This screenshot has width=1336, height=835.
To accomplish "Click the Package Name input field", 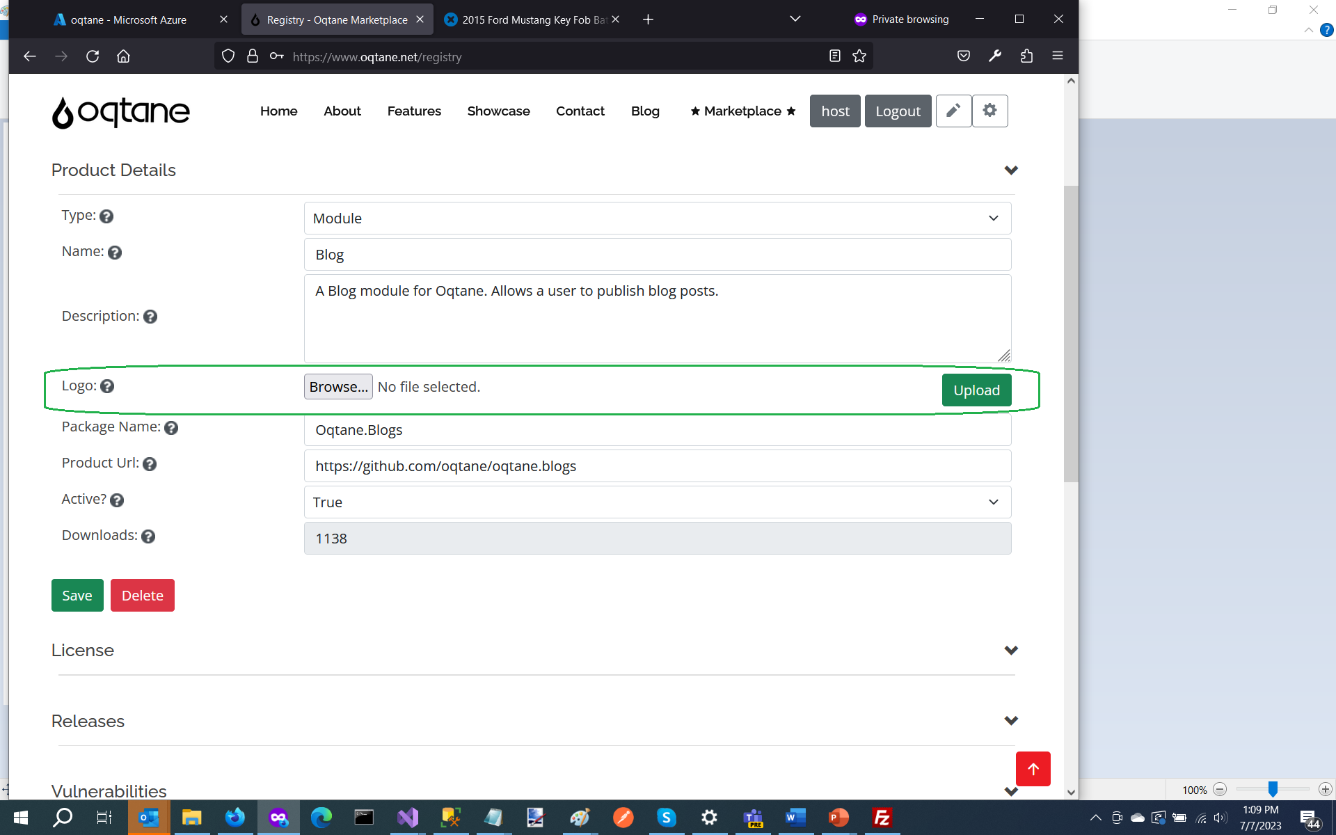I will click(657, 429).
